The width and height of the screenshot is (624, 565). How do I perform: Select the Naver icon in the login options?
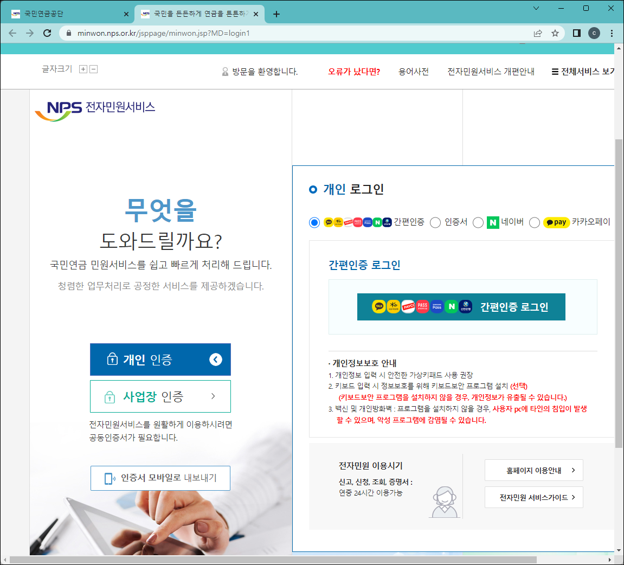tap(493, 222)
